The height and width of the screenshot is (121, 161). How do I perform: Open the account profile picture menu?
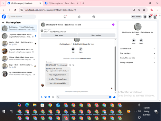click(155, 17)
